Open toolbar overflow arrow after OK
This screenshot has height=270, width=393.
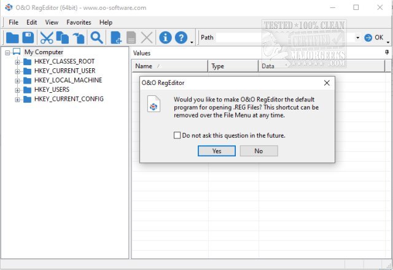[x=388, y=42]
